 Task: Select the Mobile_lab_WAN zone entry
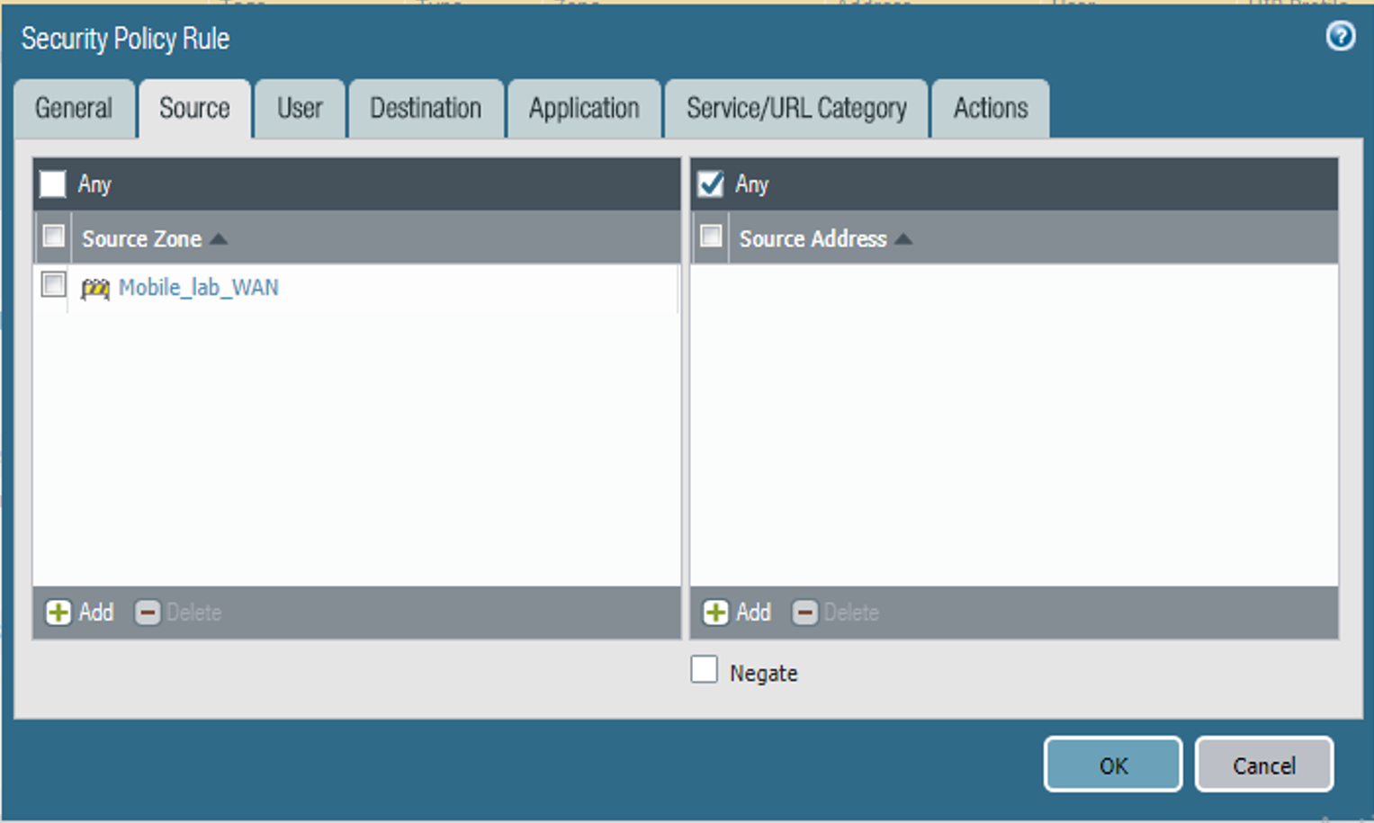(x=197, y=288)
